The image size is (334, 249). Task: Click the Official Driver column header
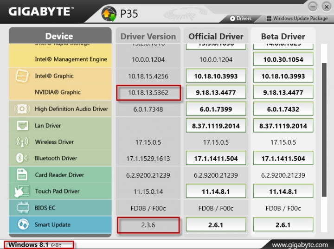tap(216, 36)
